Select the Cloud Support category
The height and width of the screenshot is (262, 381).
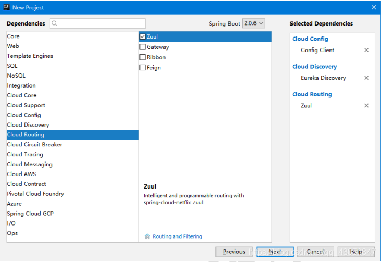[x=73, y=105]
